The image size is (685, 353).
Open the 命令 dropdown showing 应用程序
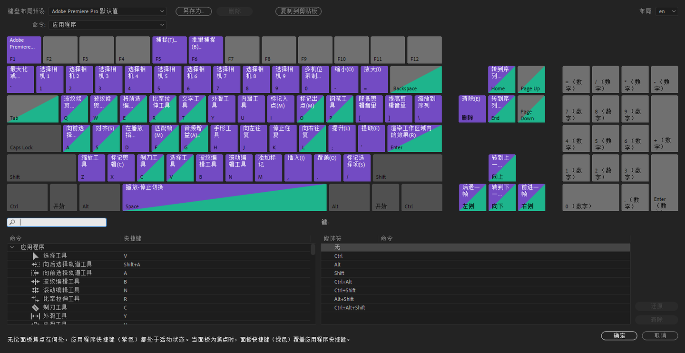[x=108, y=25]
